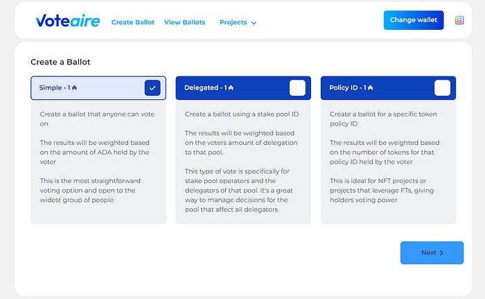Image resolution: width=485 pixels, height=299 pixels.
Task: Select the Policy ID - 1 ₳ card header
Action: tap(388, 88)
